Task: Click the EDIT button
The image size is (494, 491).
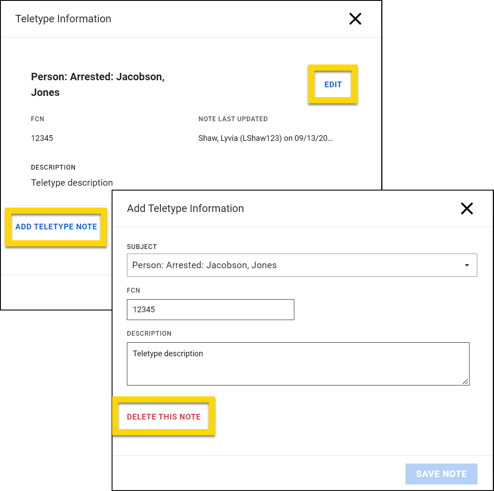Action: pyautogui.click(x=333, y=85)
